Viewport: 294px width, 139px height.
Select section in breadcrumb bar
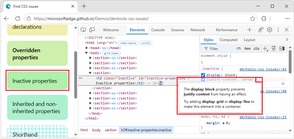point(110,130)
